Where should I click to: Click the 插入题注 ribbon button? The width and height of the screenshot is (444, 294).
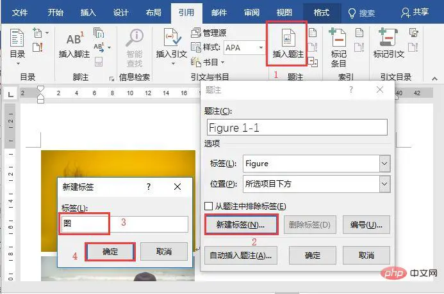point(287,43)
